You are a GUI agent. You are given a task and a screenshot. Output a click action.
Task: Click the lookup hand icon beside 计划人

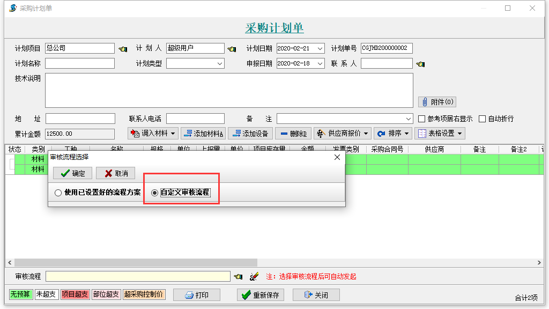coord(232,49)
